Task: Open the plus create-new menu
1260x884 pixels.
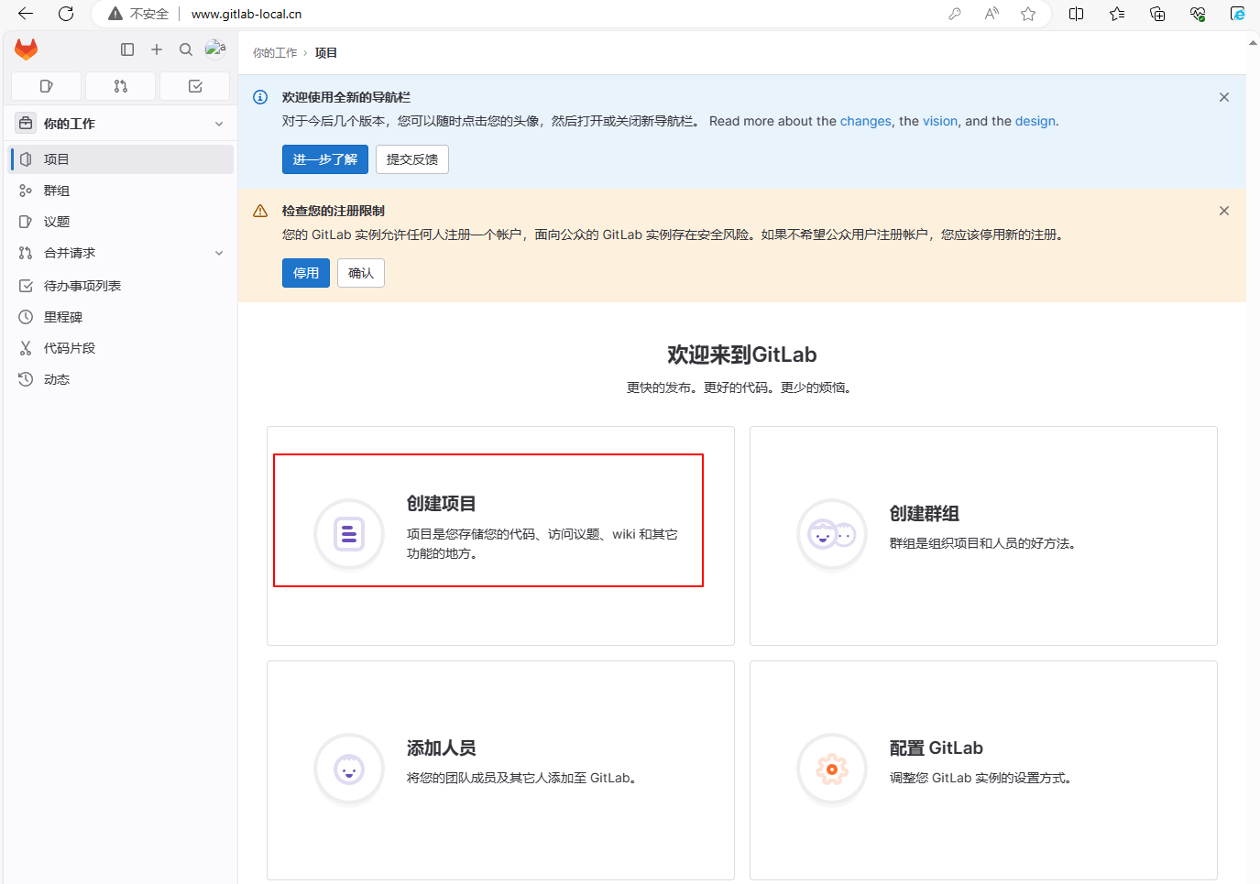Action: pos(157,49)
